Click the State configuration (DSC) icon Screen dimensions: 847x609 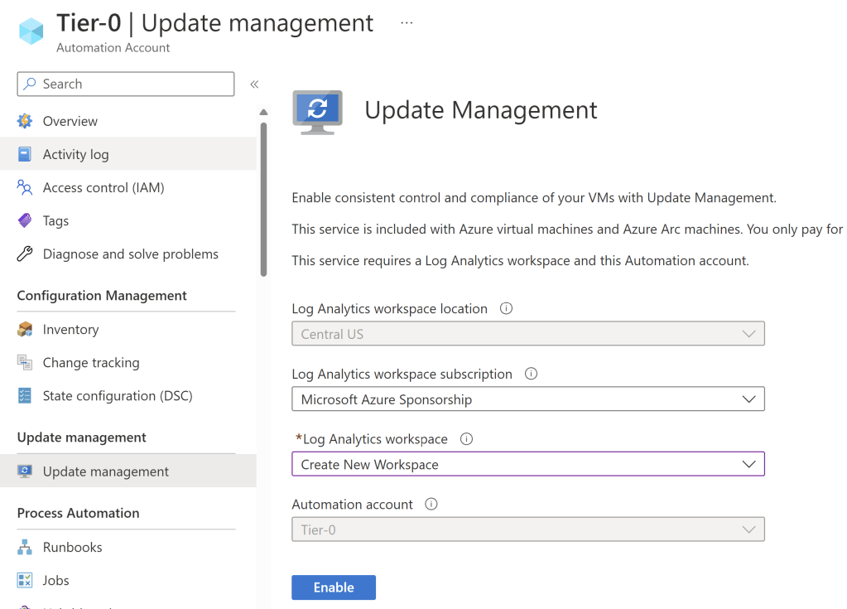[25, 396]
